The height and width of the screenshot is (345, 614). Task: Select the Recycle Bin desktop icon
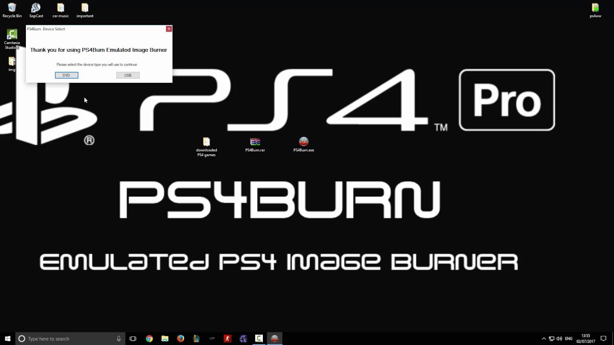point(12,11)
